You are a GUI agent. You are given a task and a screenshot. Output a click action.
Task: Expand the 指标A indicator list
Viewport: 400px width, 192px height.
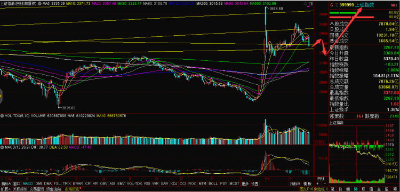click(6, 183)
